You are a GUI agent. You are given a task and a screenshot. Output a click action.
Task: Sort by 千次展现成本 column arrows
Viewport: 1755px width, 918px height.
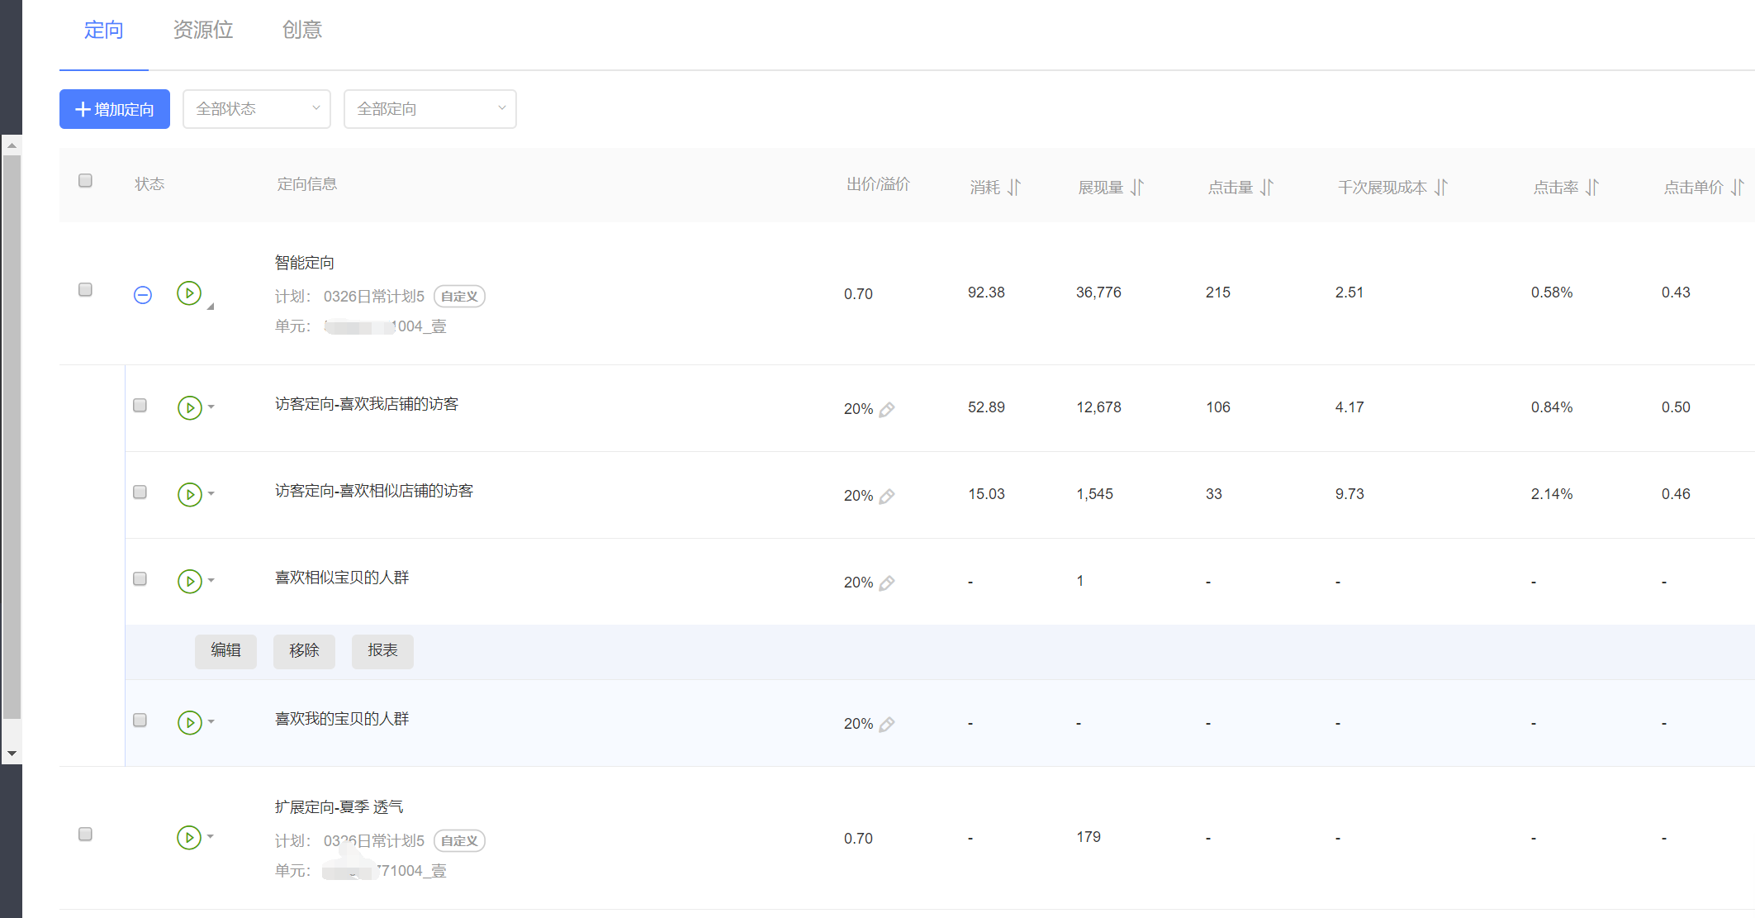(x=1441, y=188)
